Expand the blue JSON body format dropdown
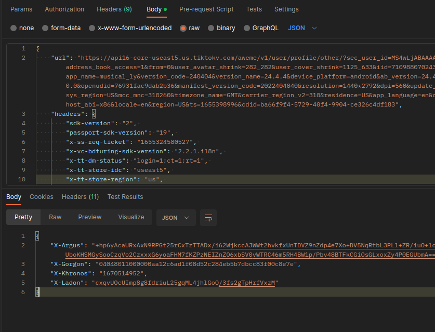Screen dimensions: 435x332 point(302,28)
